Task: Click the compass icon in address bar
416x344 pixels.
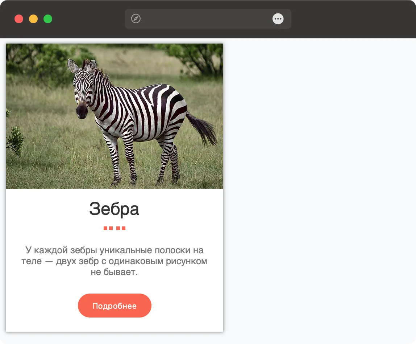Action: [136, 19]
